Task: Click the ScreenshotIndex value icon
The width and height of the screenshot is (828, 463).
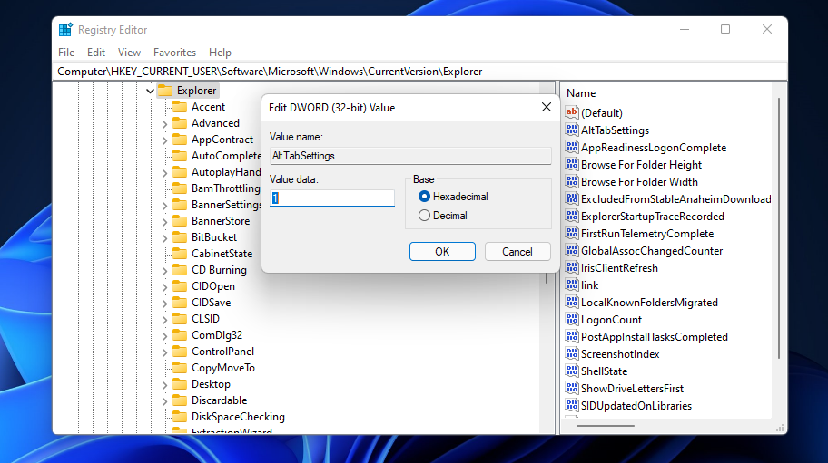Action: point(571,353)
